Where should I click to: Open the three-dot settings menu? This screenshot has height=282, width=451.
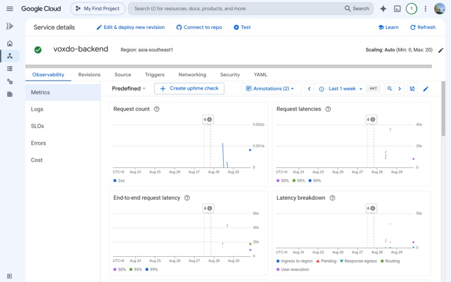click(x=425, y=8)
